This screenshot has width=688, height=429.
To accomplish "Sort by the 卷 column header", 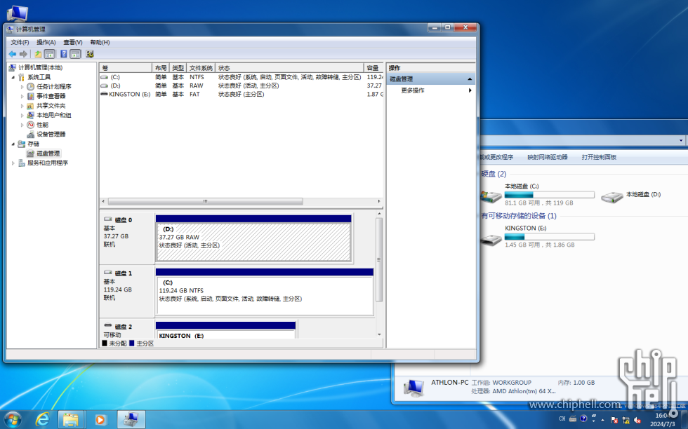I will [126, 68].
